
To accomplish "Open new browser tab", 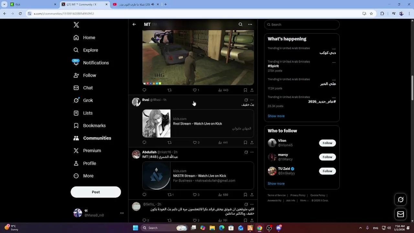I will (166, 5).
